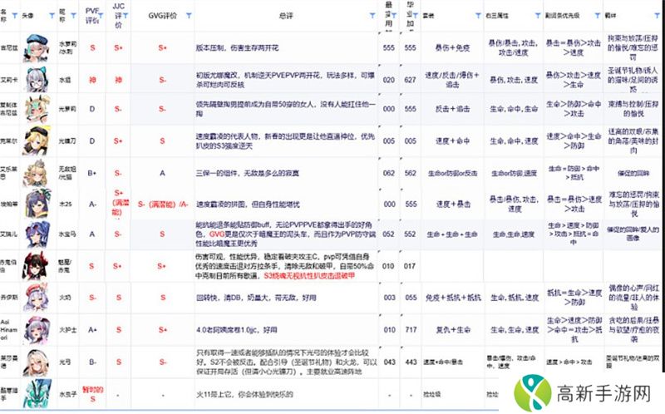Click the 火护士 character avatar
665x414 pixels.
click(37, 329)
